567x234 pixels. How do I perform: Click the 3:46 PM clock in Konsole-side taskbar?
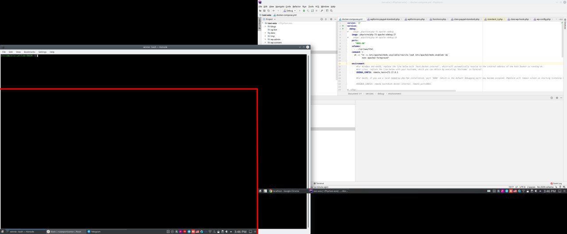pos(241,231)
